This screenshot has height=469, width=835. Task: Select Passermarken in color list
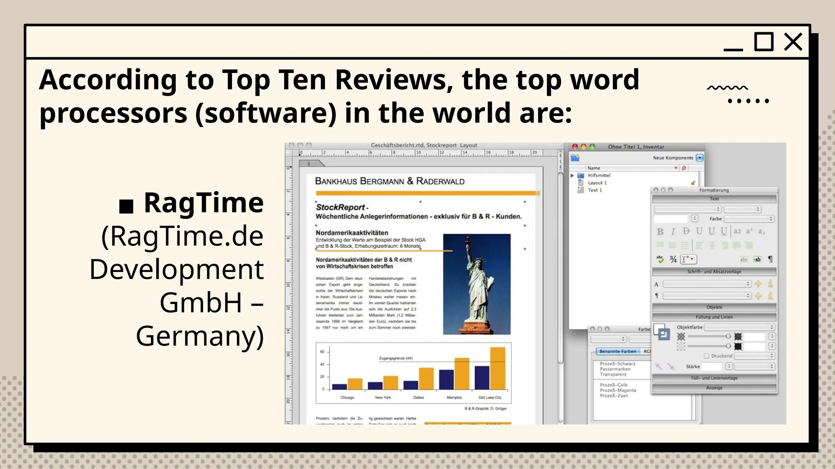coord(615,369)
